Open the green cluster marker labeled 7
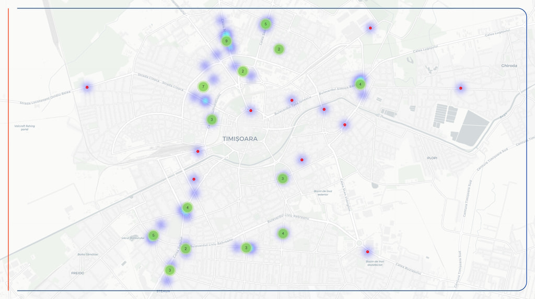The image size is (535, 299). point(203,87)
